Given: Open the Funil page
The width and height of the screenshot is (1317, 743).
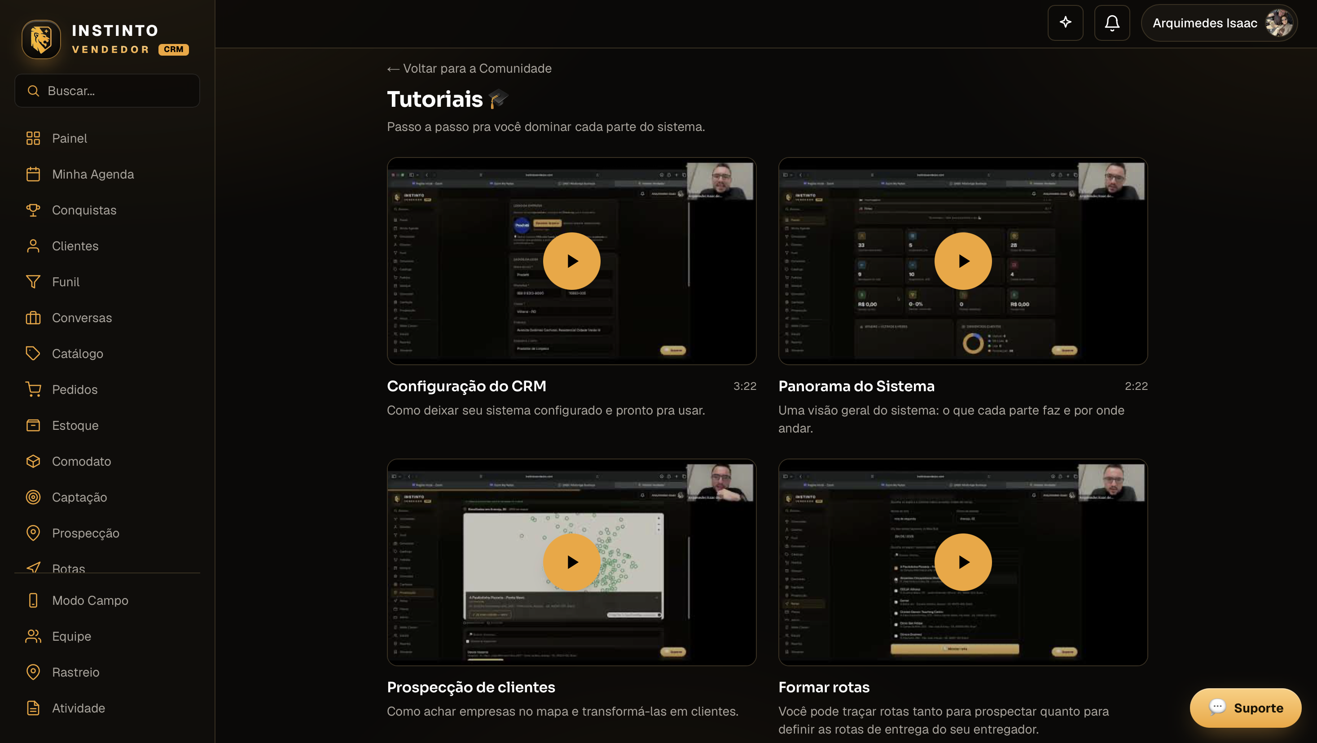Looking at the screenshot, I should 107,282.
